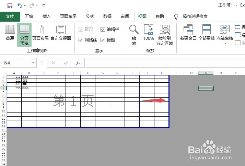The image size is (245, 166).
Task: Select column D header
Action: pos(58,73)
